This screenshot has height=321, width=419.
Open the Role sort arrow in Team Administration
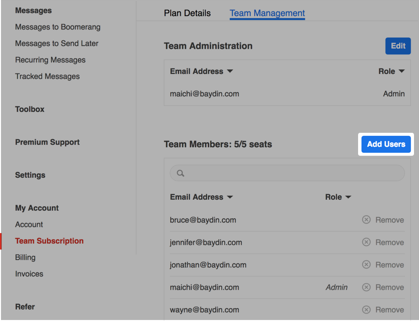(x=402, y=71)
